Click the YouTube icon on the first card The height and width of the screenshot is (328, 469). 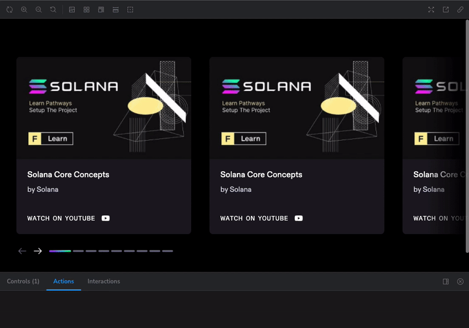(x=106, y=218)
